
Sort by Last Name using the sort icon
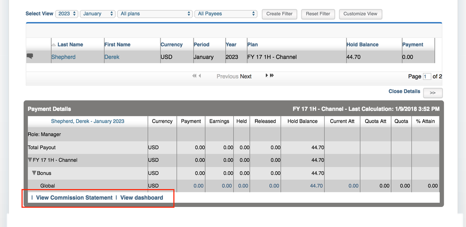pyautogui.click(x=54, y=45)
